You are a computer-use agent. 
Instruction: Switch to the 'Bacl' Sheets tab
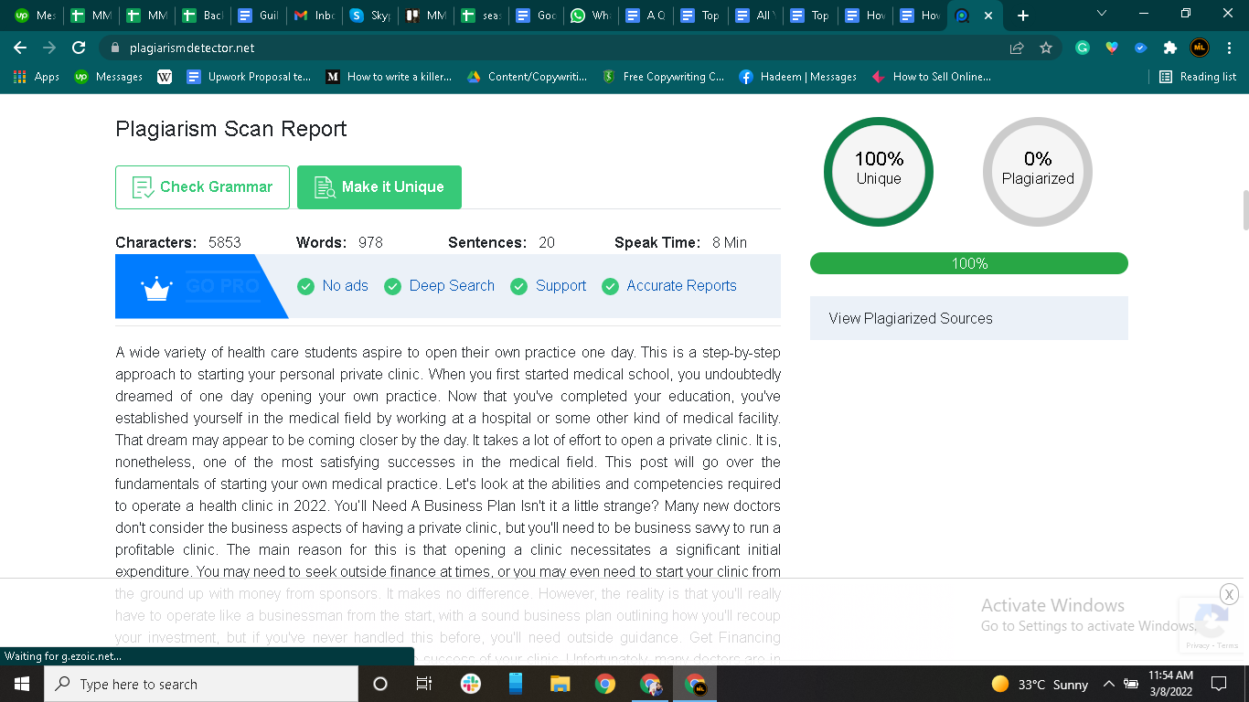203,16
